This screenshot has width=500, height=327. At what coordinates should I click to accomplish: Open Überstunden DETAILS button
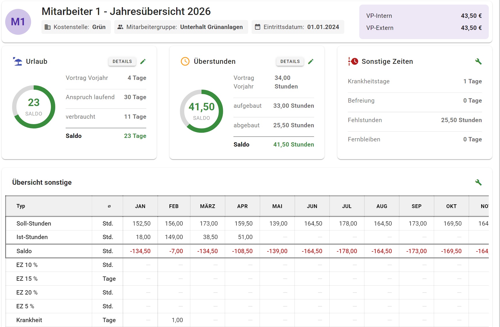(x=290, y=61)
